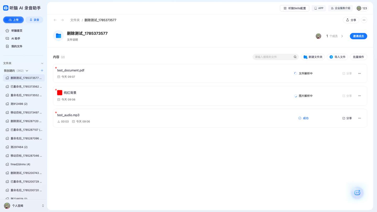
Task: Select folder 删除测试_1785373577 in sidebar
Action: [24, 78]
